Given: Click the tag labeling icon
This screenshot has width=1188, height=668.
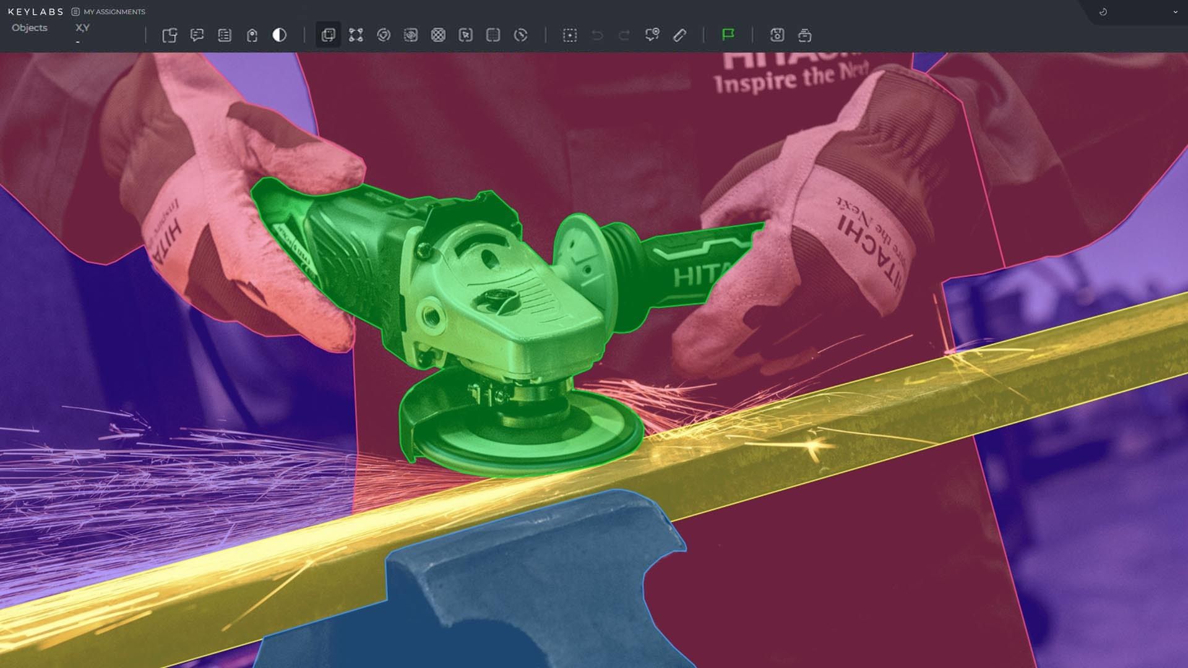Looking at the screenshot, I should [251, 35].
